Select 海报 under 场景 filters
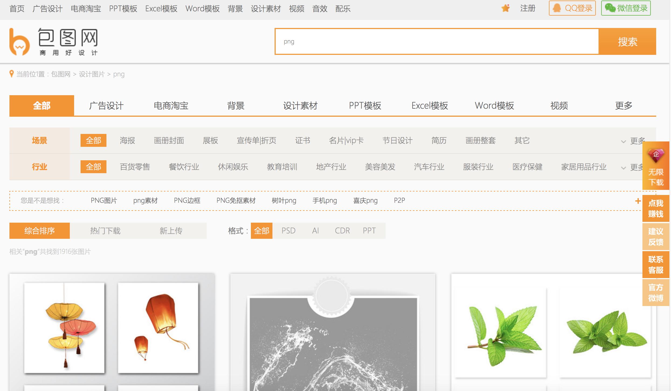671x391 pixels. click(127, 140)
